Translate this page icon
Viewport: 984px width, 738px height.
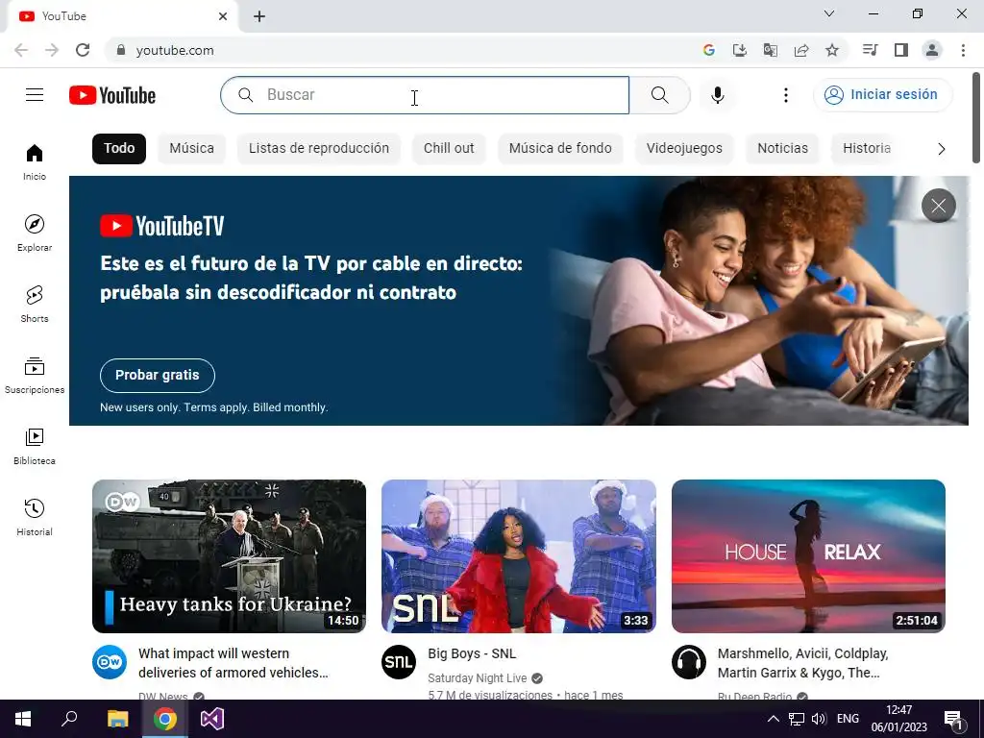[771, 50]
